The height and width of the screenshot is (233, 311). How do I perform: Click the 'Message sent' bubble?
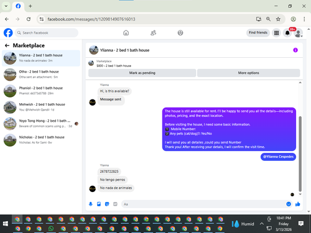pyautogui.click(x=111, y=101)
